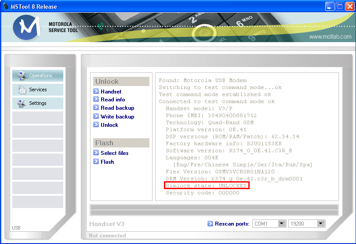The height and width of the screenshot is (244, 356).
Task: Click arrow icon beside Write backup
Action: [96, 116]
